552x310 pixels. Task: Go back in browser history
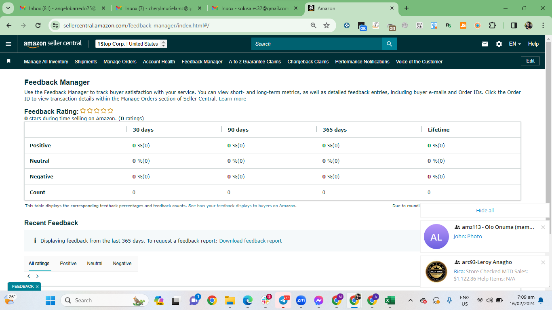click(9, 25)
